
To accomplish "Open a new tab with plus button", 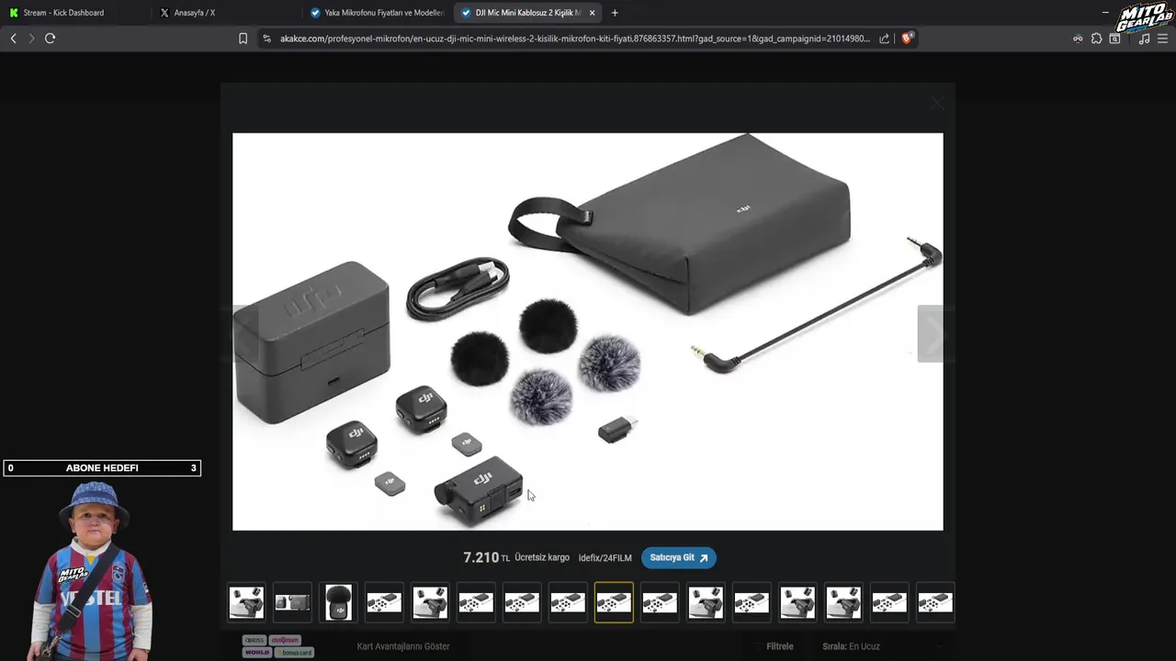I will coord(615,13).
